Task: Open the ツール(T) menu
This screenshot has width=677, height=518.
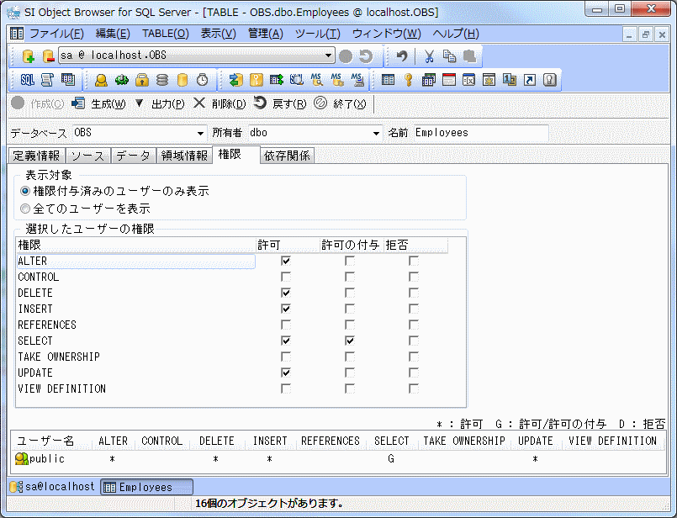Action: [317, 34]
